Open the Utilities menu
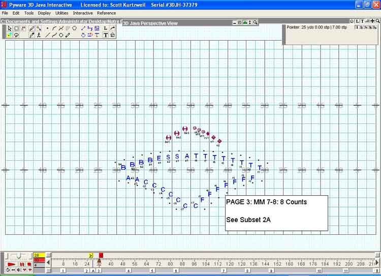Viewport: 381px width, 276px height. pos(61,13)
